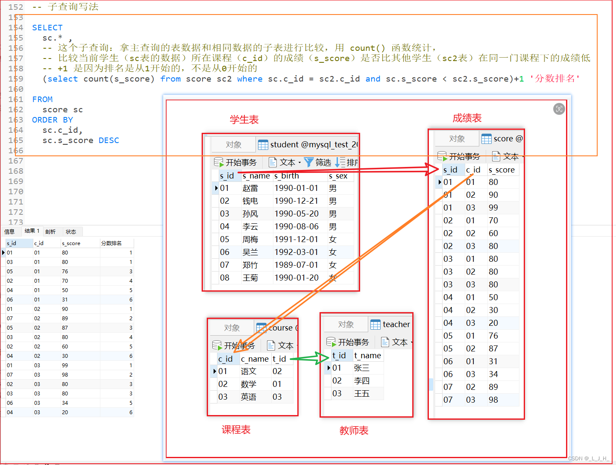Screen dimensions: 616x465
Task: Switch to the 状态 tab
Action: click(71, 231)
